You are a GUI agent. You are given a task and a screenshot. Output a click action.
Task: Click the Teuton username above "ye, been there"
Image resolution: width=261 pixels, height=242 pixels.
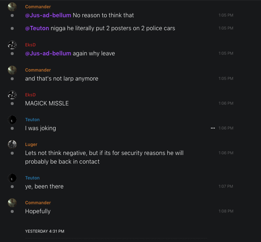[32, 178]
